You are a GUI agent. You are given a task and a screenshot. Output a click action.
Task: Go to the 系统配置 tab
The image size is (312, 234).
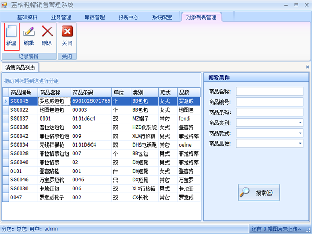click(x=162, y=17)
